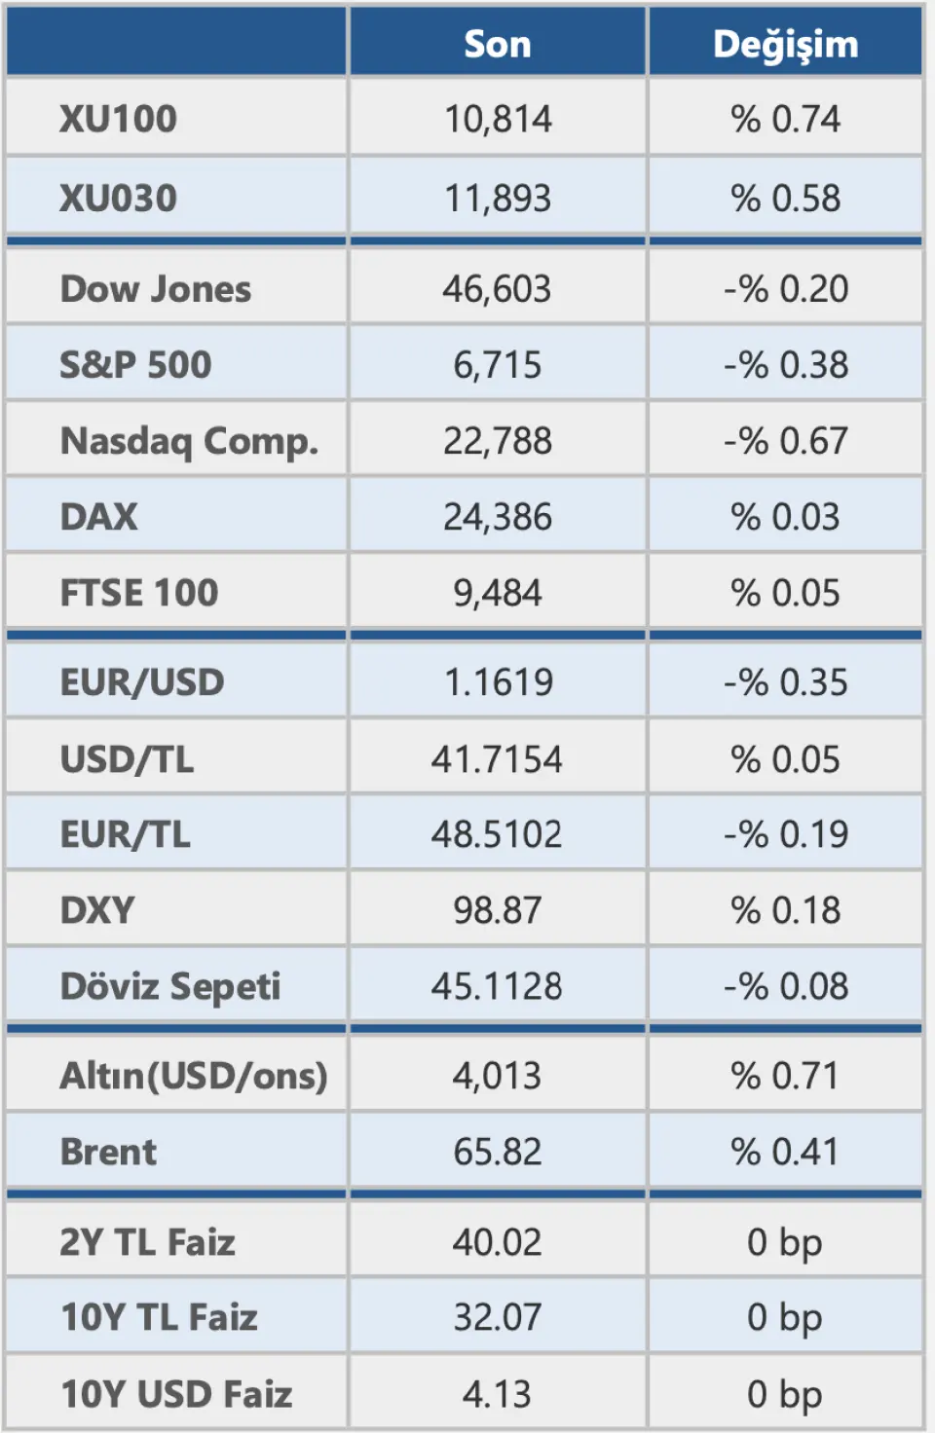Select the DXY value 98.87
This screenshot has height=1433, width=935.
[497, 910]
